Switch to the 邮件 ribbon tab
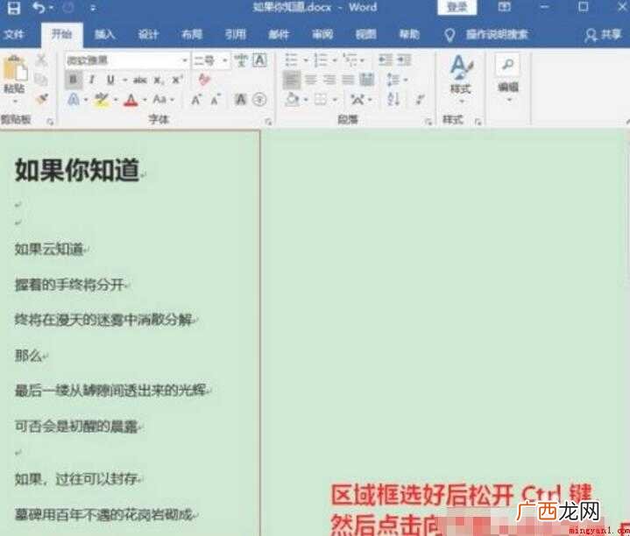Screen dimensions: 630x536 click(x=279, y=34)
